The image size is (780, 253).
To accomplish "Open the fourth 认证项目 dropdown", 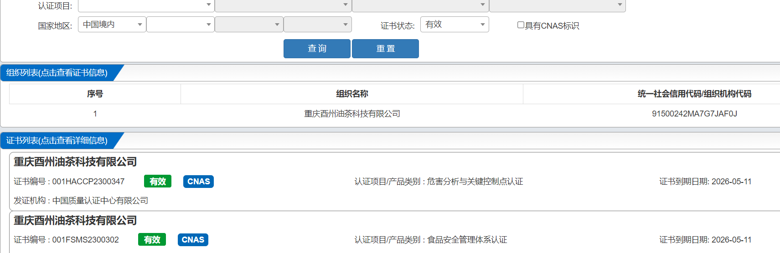I will pyautogui.click(x=558, y=5).
